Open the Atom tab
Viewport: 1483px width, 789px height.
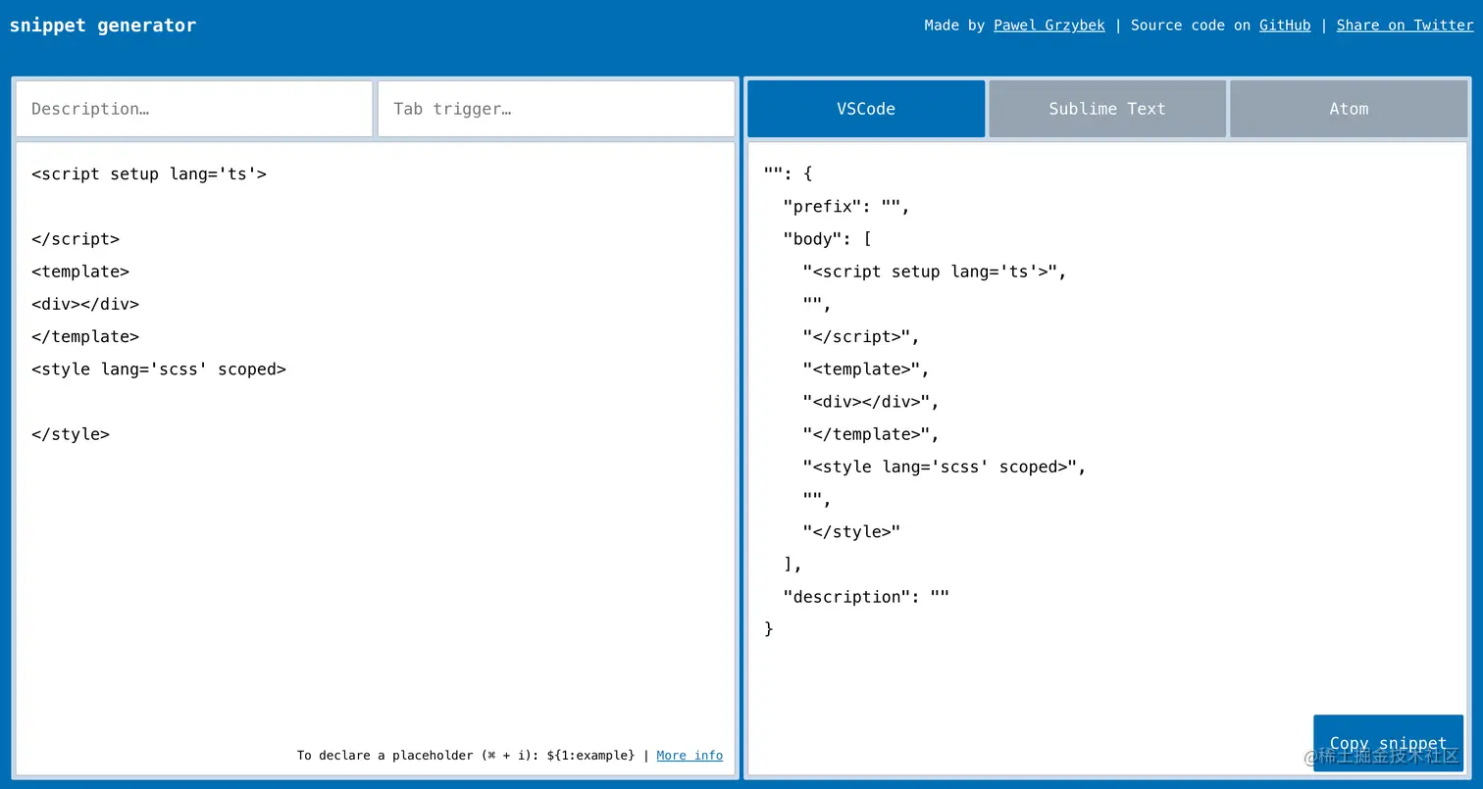pyautogui.click(x=1349, y=109)
